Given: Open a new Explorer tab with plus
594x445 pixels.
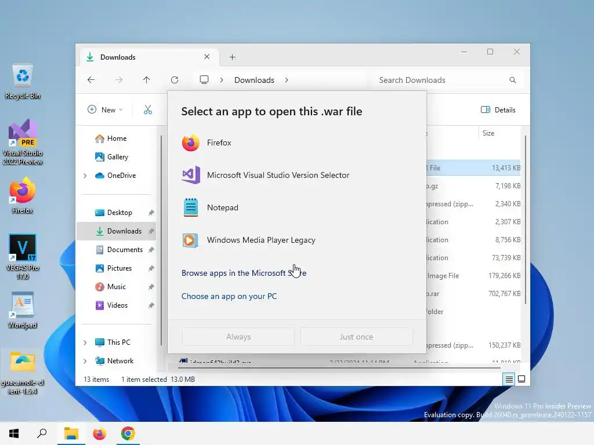Looking at the screenshot, I should coord(232,57).
